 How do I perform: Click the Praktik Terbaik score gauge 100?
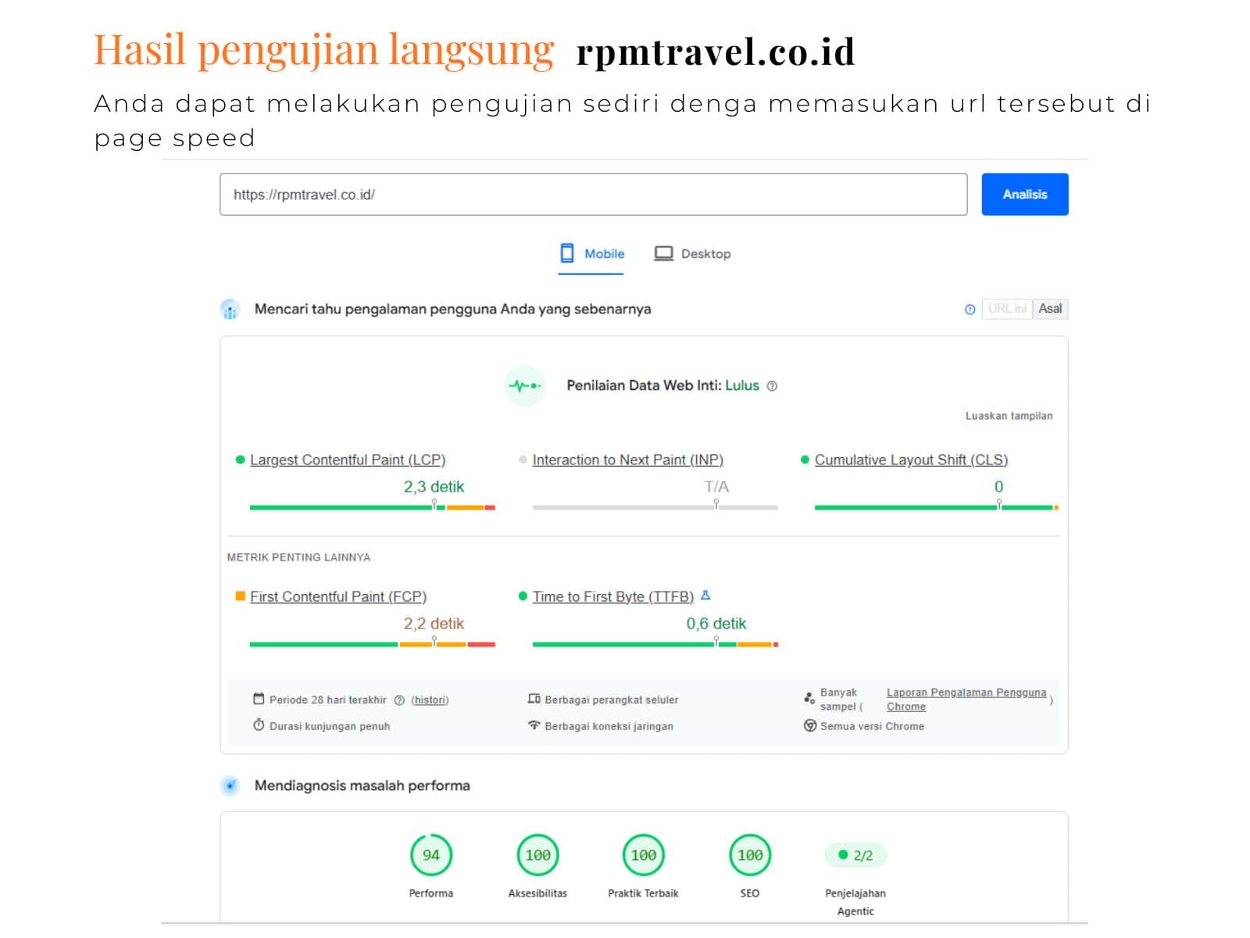tap(644, 855)
